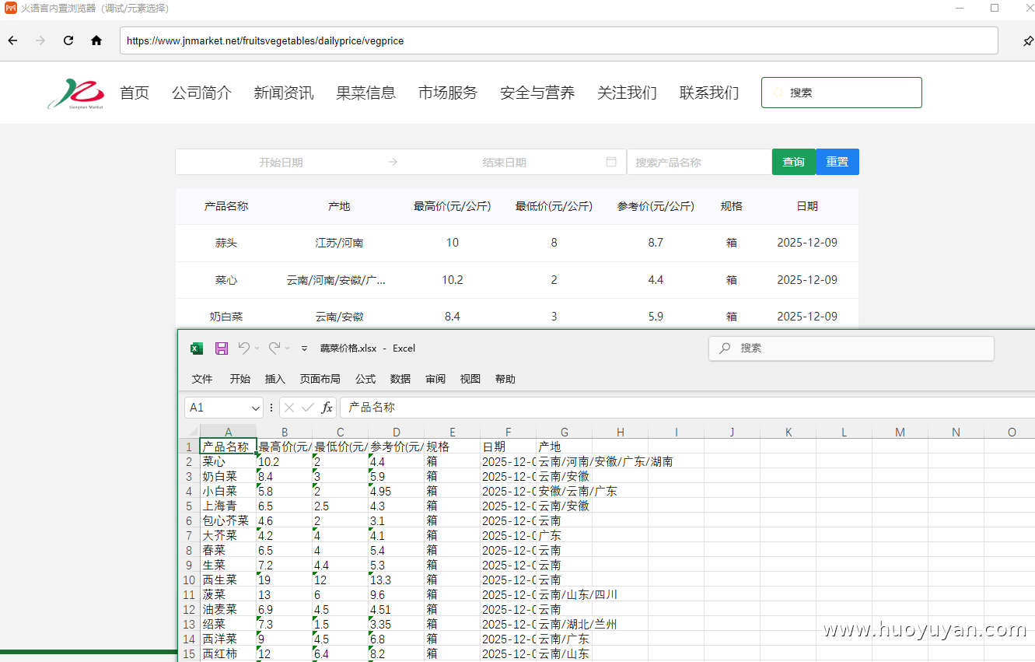This screenshot has width=1035, height=662.
Task: Click the Excel title bar search box
Action: [851, 349]
